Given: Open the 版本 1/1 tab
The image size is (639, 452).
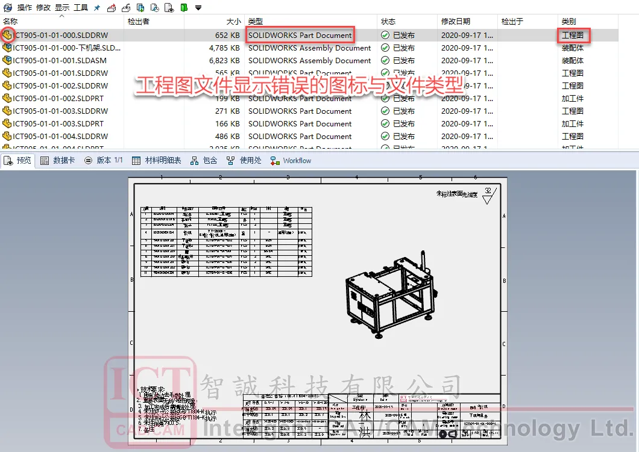Looking at the screenshot, I should pos(104,161).
